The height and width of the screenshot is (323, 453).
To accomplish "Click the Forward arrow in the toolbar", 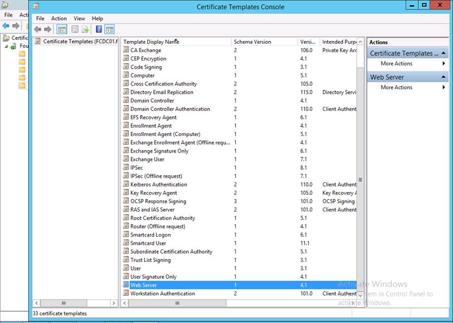I will [47, 30].
